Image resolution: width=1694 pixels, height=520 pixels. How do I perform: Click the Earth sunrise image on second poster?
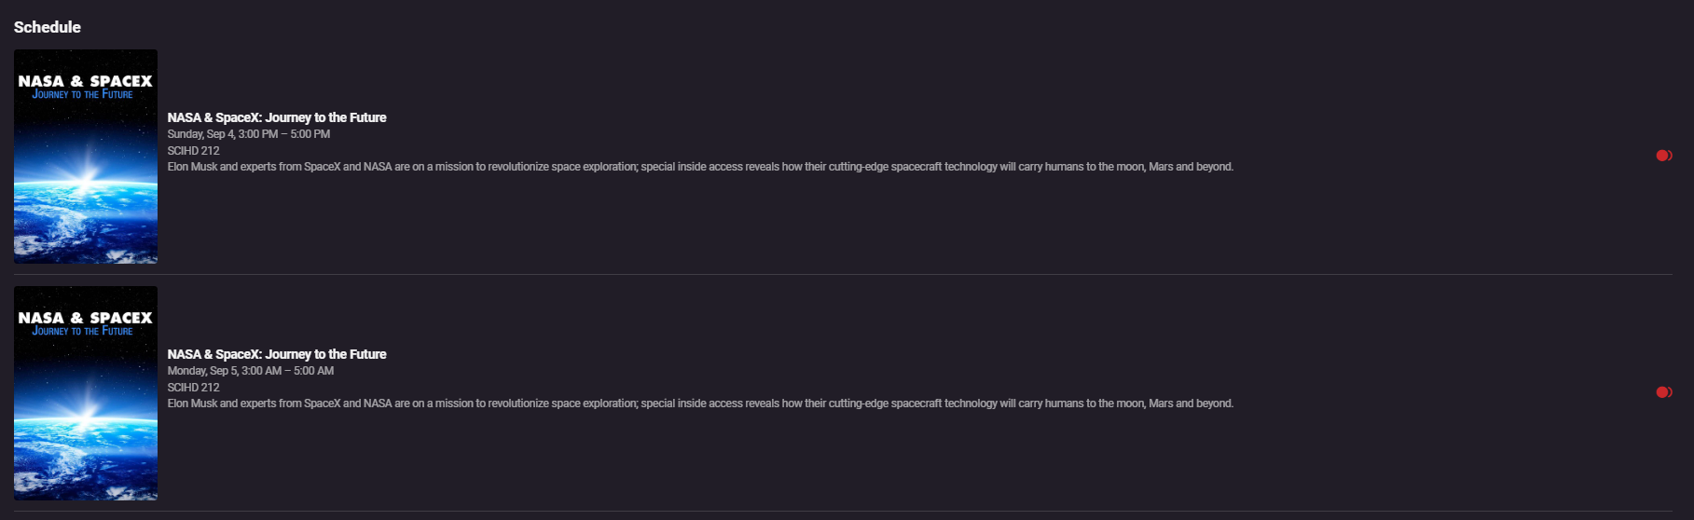(86, 432)
